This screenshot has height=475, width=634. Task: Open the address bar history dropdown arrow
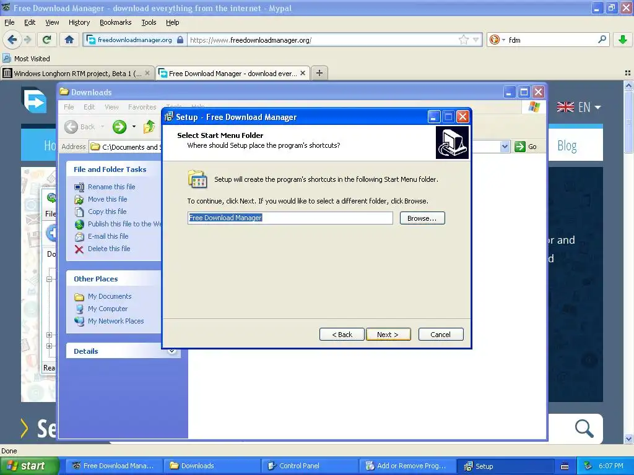click(476, 40)
